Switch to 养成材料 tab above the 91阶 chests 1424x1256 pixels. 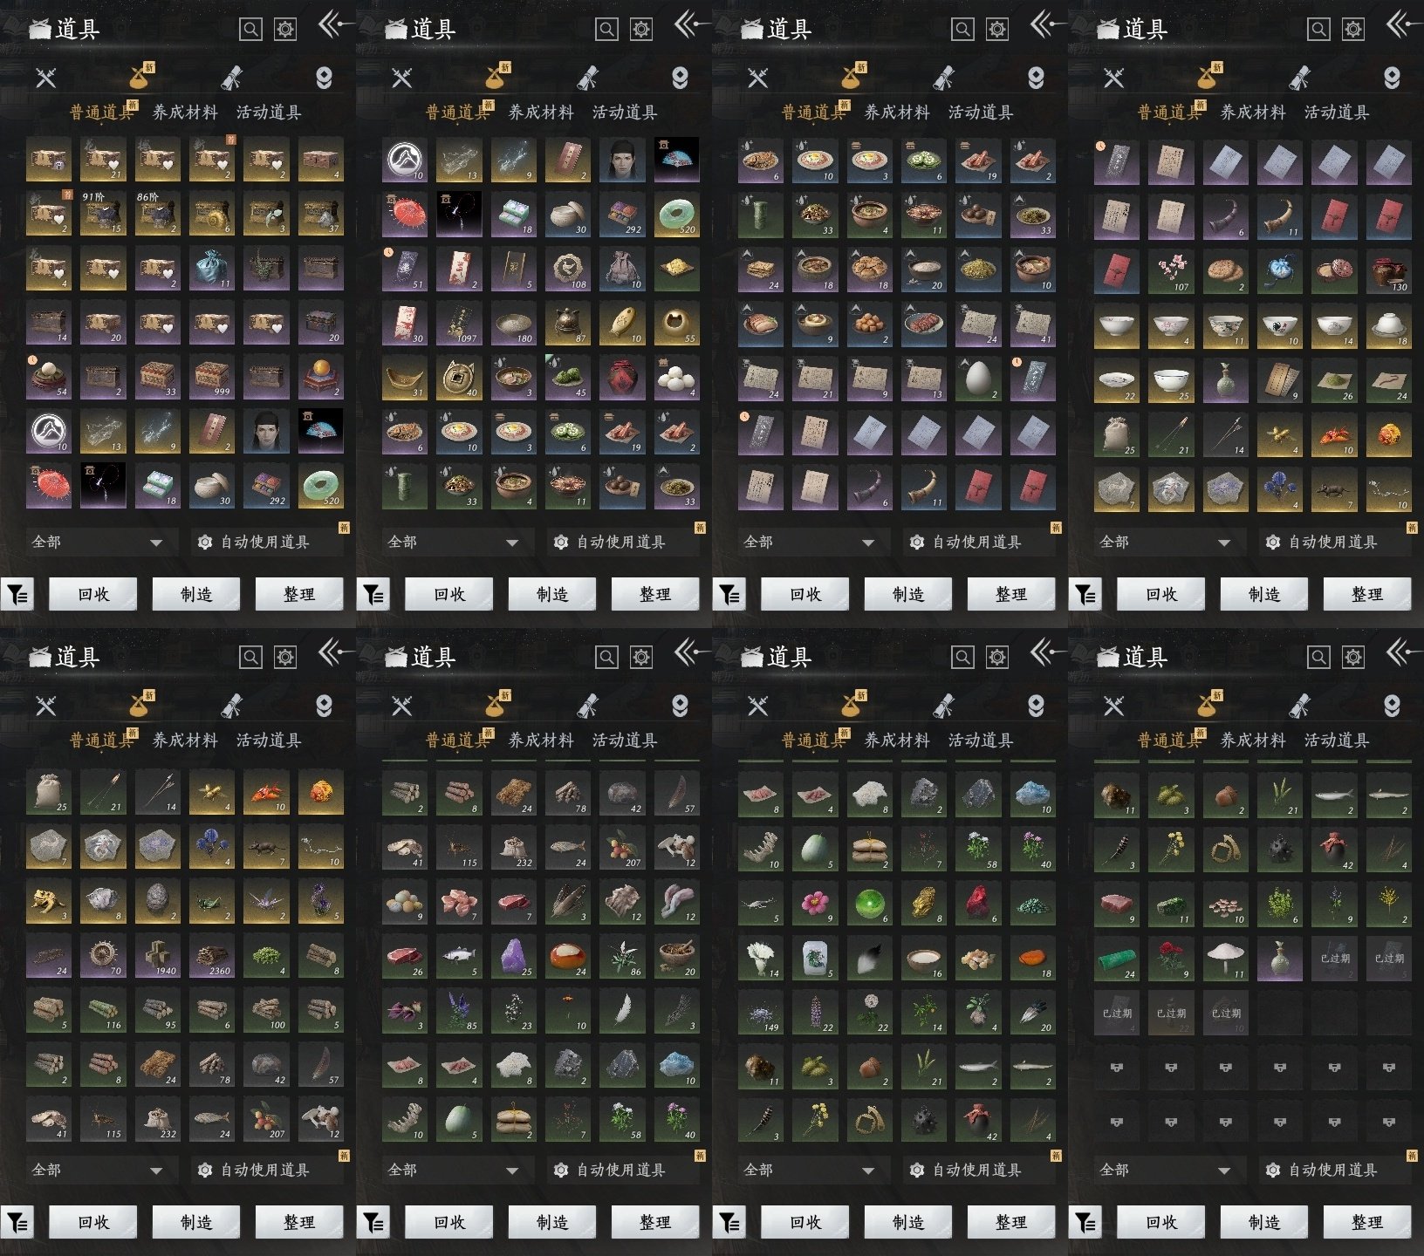click(185, 113)
